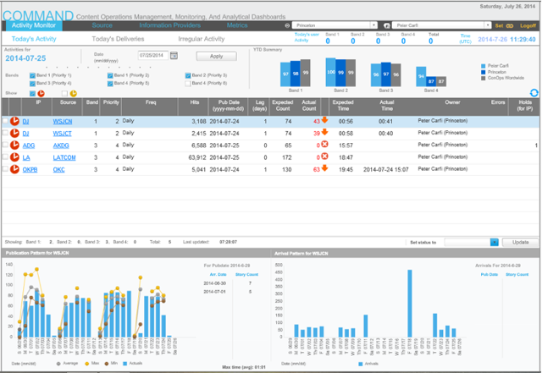Click the Set link
The image size is (542, 373).
pyautogui.click(x=499, y=25)
